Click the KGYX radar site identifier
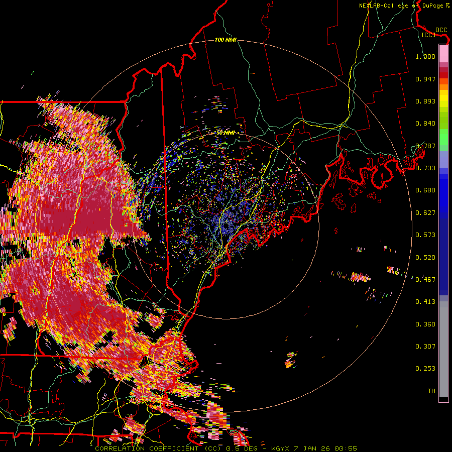452x452 pixels. click(281, 448)
